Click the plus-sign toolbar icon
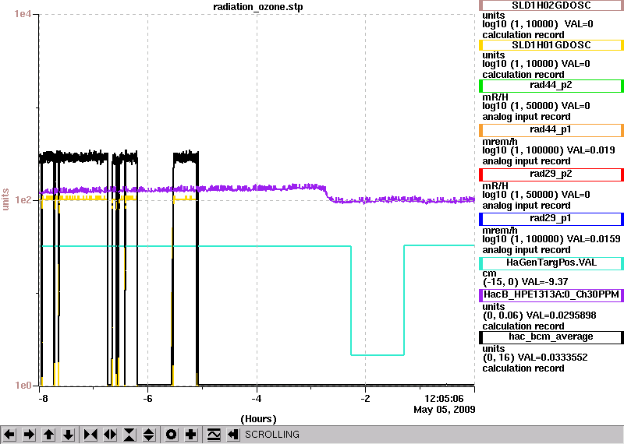624x444 pixels. (x=191, y=435)
